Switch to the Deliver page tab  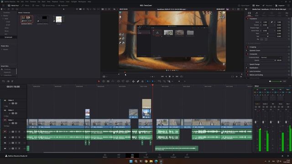tap(187, 156)
